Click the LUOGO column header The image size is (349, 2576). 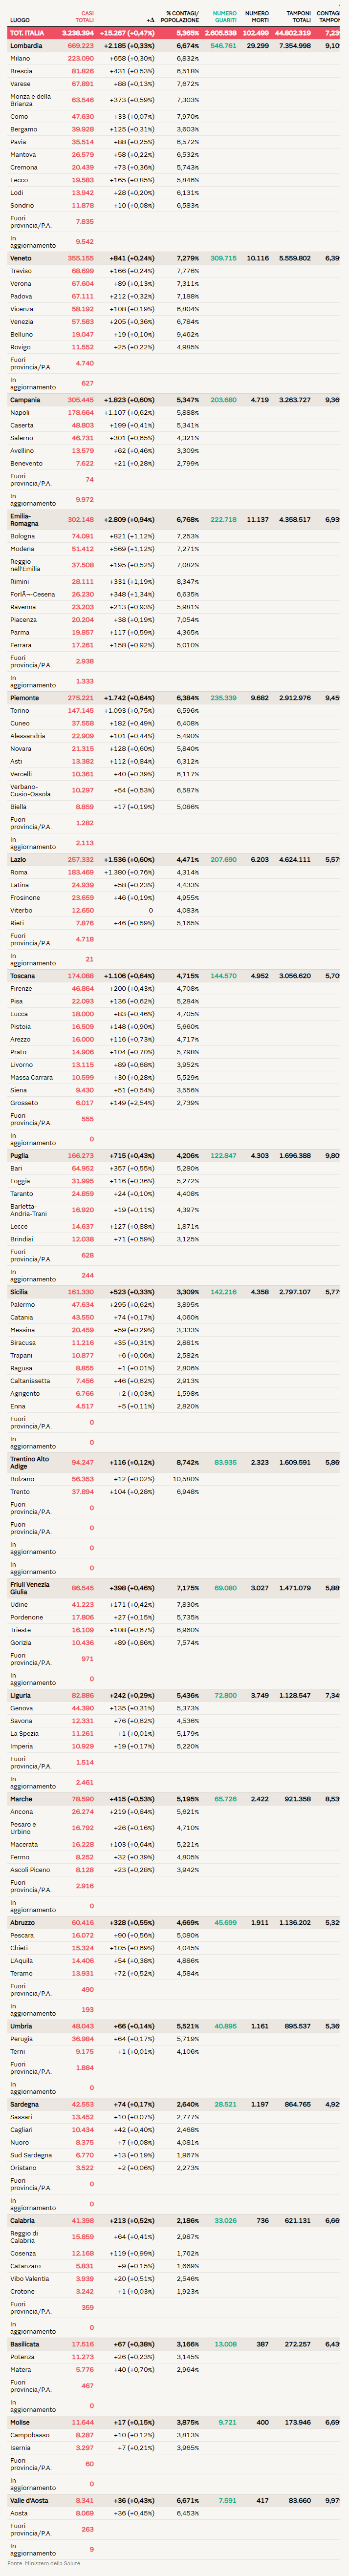pyautogui.click(x=20, y=20)
